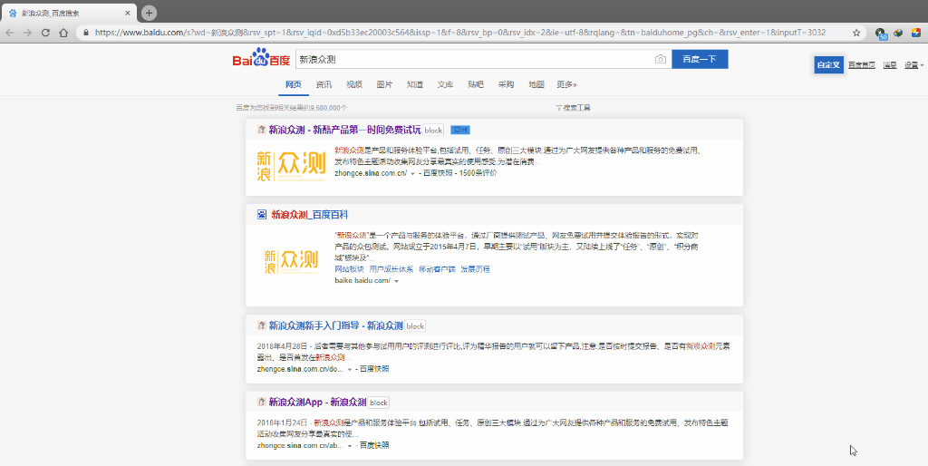Open the 移动客户端 sublink
Image resolution: width=928 pixels, height=466 pixels.
tap(437, 269)
